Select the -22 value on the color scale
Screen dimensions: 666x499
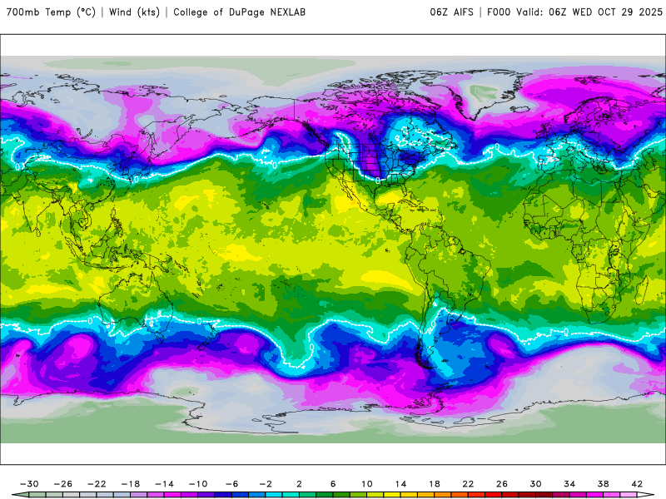(x=97, y=484)
